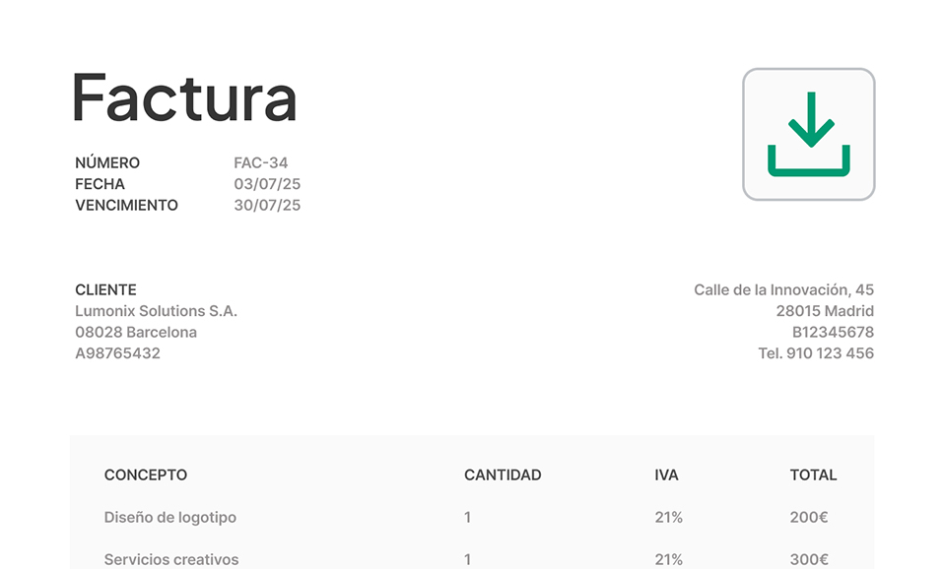Click phone number Tel. 910 123 456
Screen dimensions: 944x569
point(816,353)
